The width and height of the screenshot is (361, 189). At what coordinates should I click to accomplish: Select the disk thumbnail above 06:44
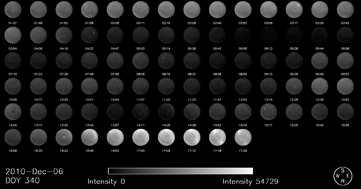320,35
